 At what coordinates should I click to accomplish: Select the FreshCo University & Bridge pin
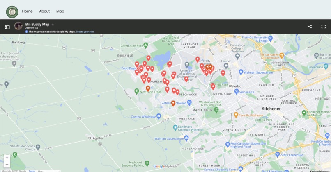(271, 38)
